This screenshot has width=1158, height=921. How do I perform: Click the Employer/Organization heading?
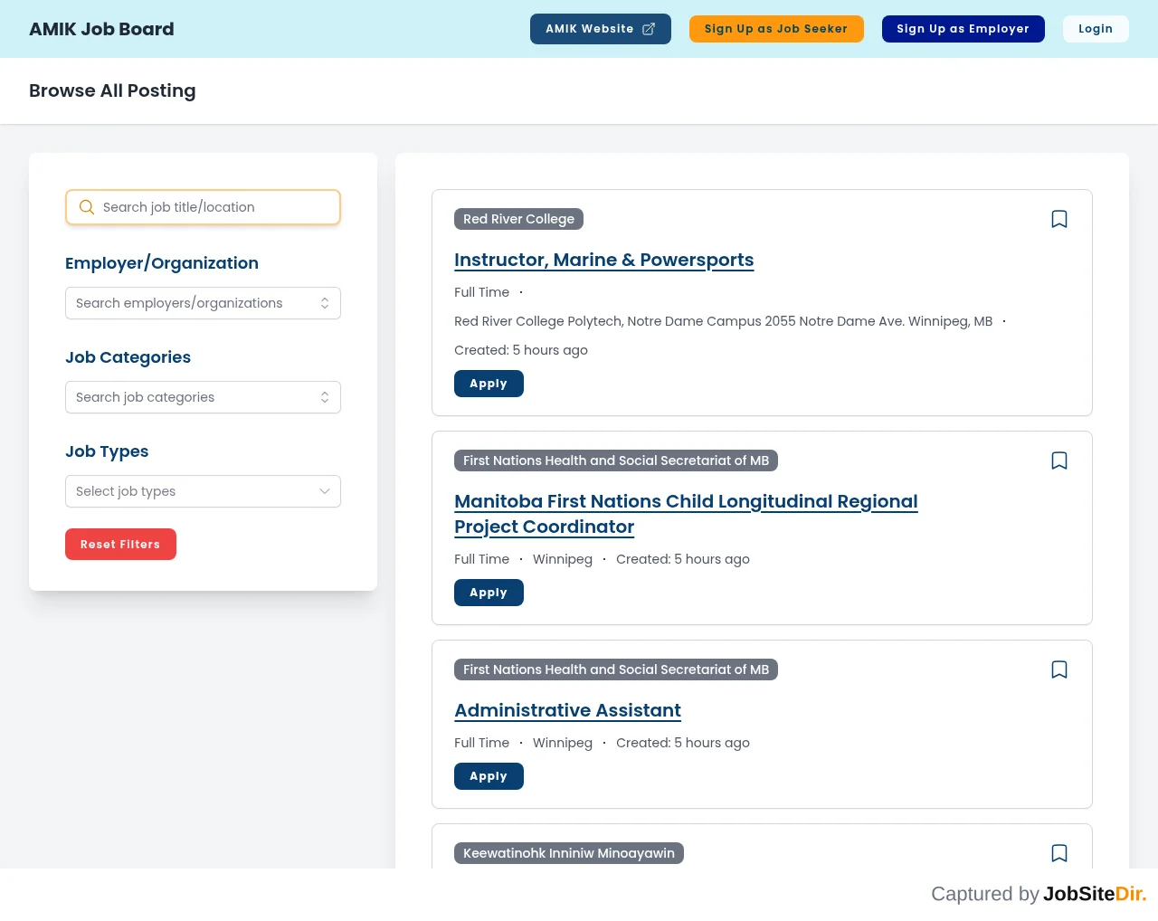162,263
